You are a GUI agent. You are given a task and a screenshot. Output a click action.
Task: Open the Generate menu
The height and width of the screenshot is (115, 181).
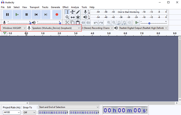pos(55,7)
